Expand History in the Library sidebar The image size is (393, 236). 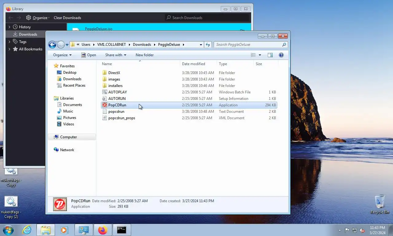tap(9, 27)
